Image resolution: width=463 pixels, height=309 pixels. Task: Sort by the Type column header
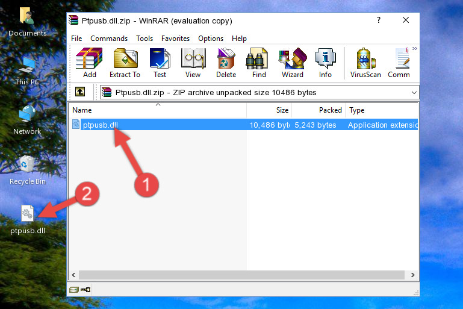point(382,110)
